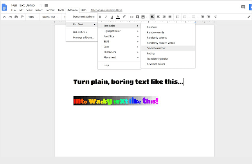
Task: Open the Normal text style dropdown
Action: [49, 17]
